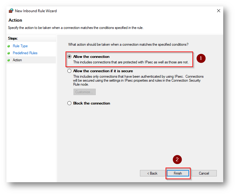Open the Predefined Rules step
The width and height of the screenshot is (236, 195).
25,53
